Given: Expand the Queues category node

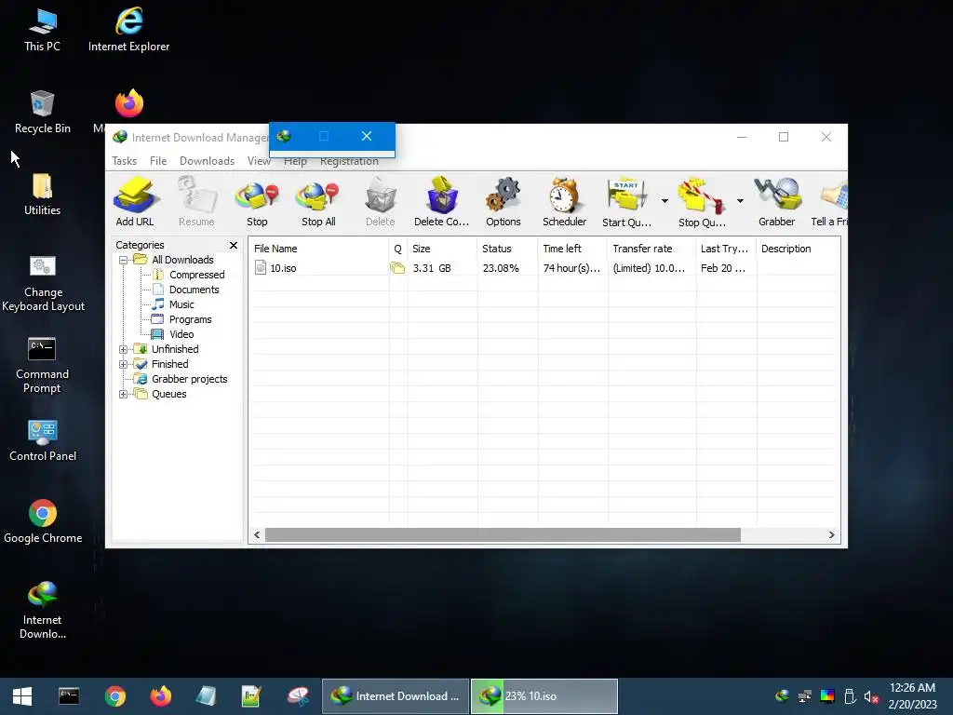Looking at the screenshot, I should (x=124, y=394).
